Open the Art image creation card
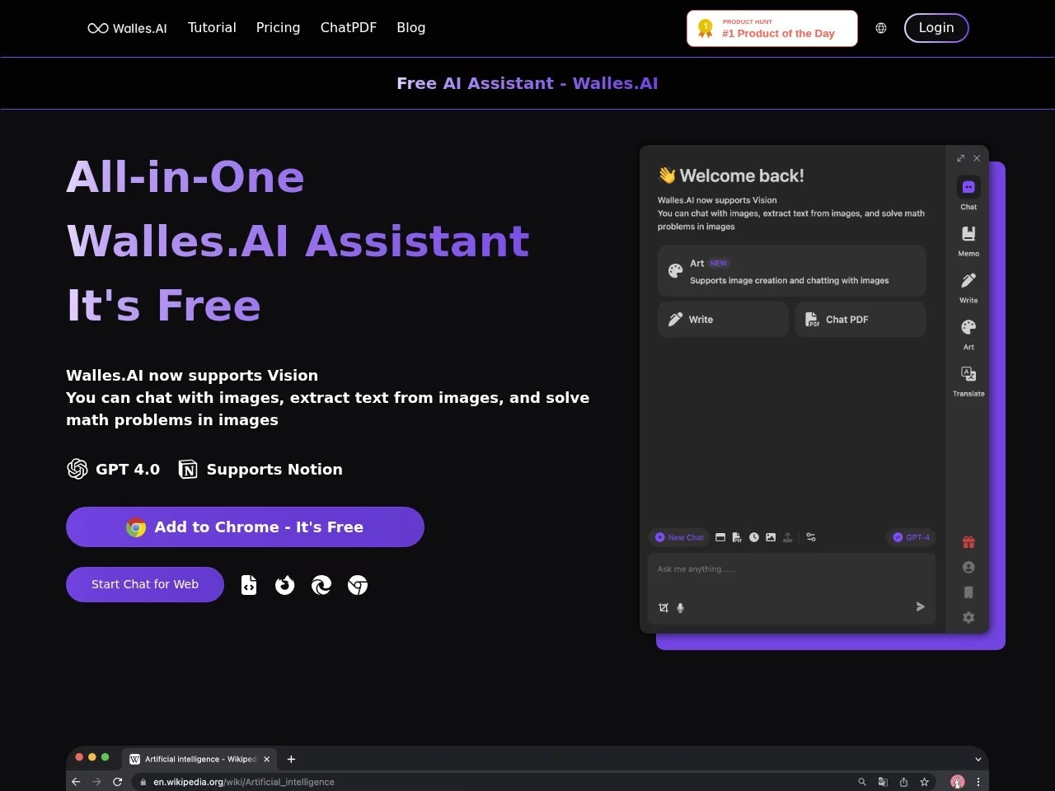Viewport: 1055px width, 791px height. (791, 271)
